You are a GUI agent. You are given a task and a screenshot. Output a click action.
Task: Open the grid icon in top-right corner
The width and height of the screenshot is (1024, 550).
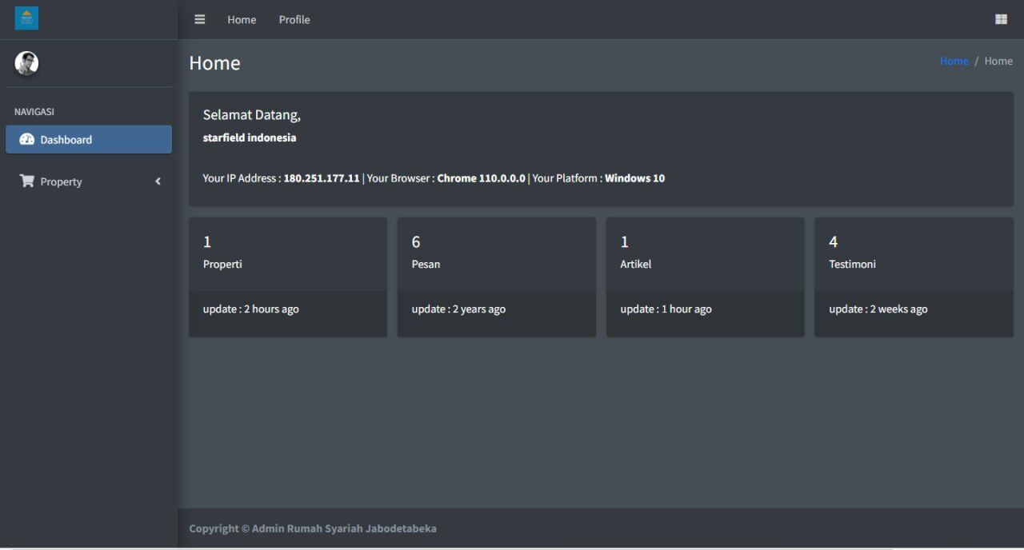click(x=1001, y=19)
